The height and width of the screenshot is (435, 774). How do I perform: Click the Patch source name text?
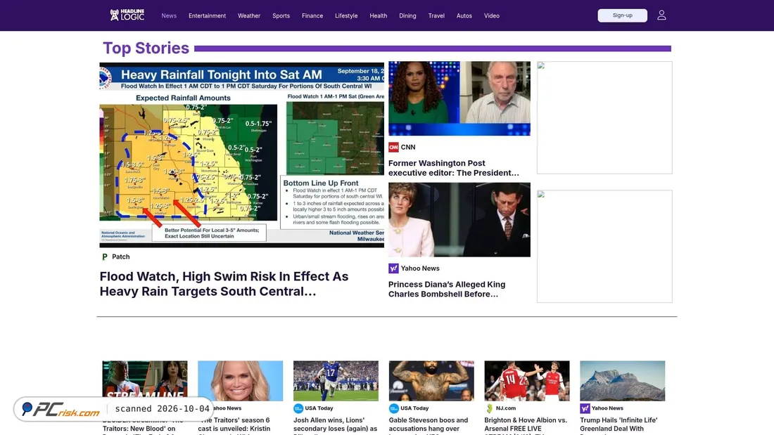[121, 257]
